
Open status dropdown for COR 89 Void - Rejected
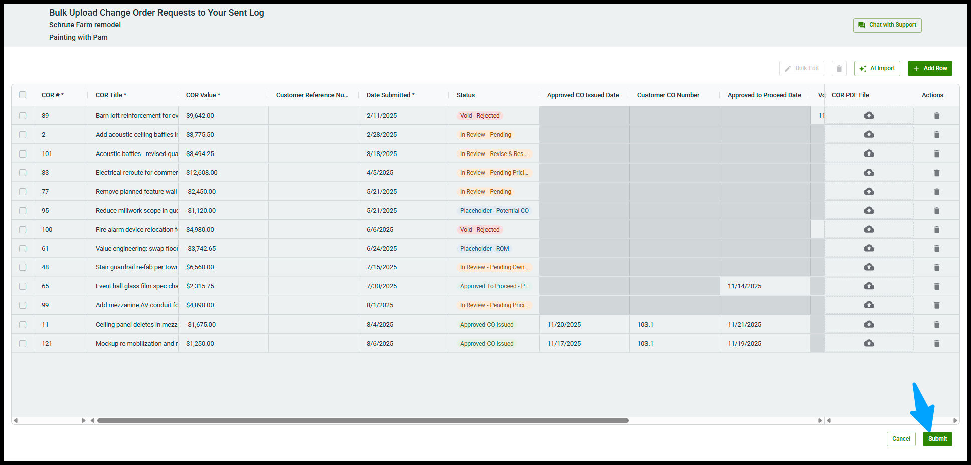pos(480,116)
